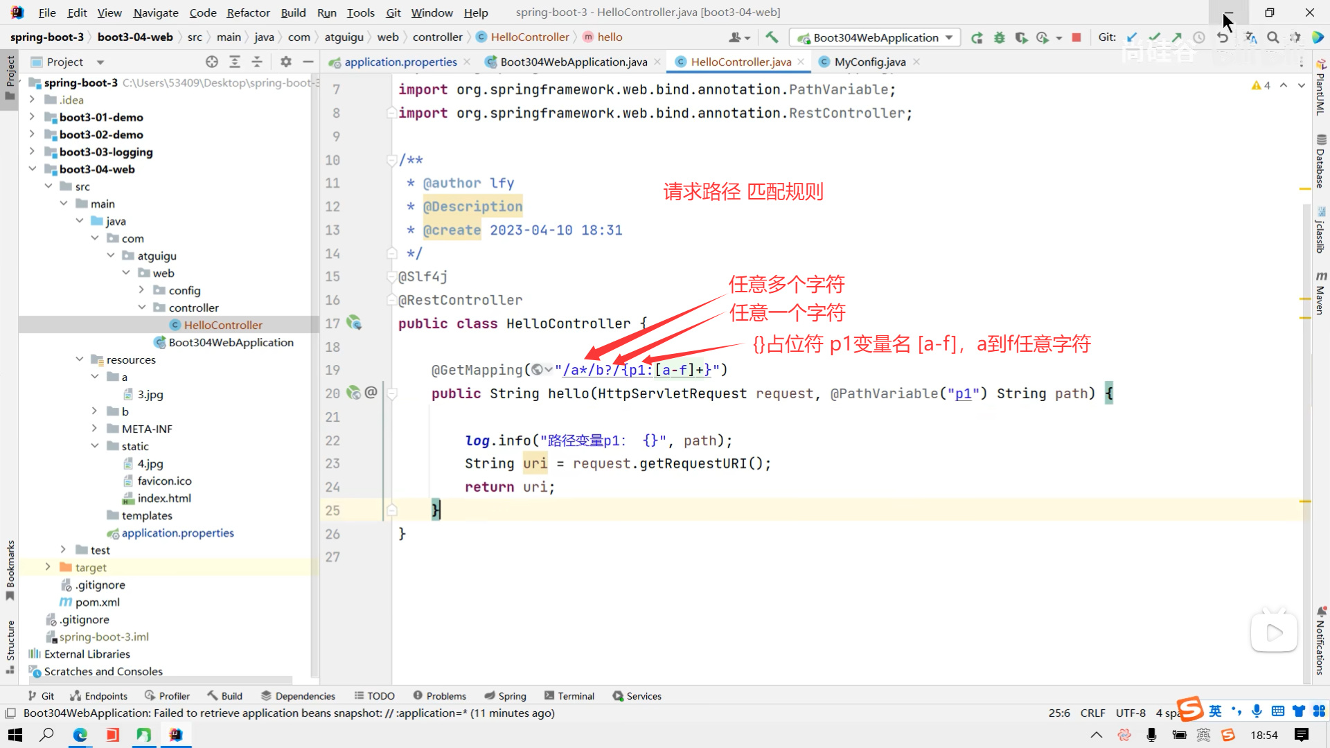Open application.properties in the project tree

pos(177,533)
